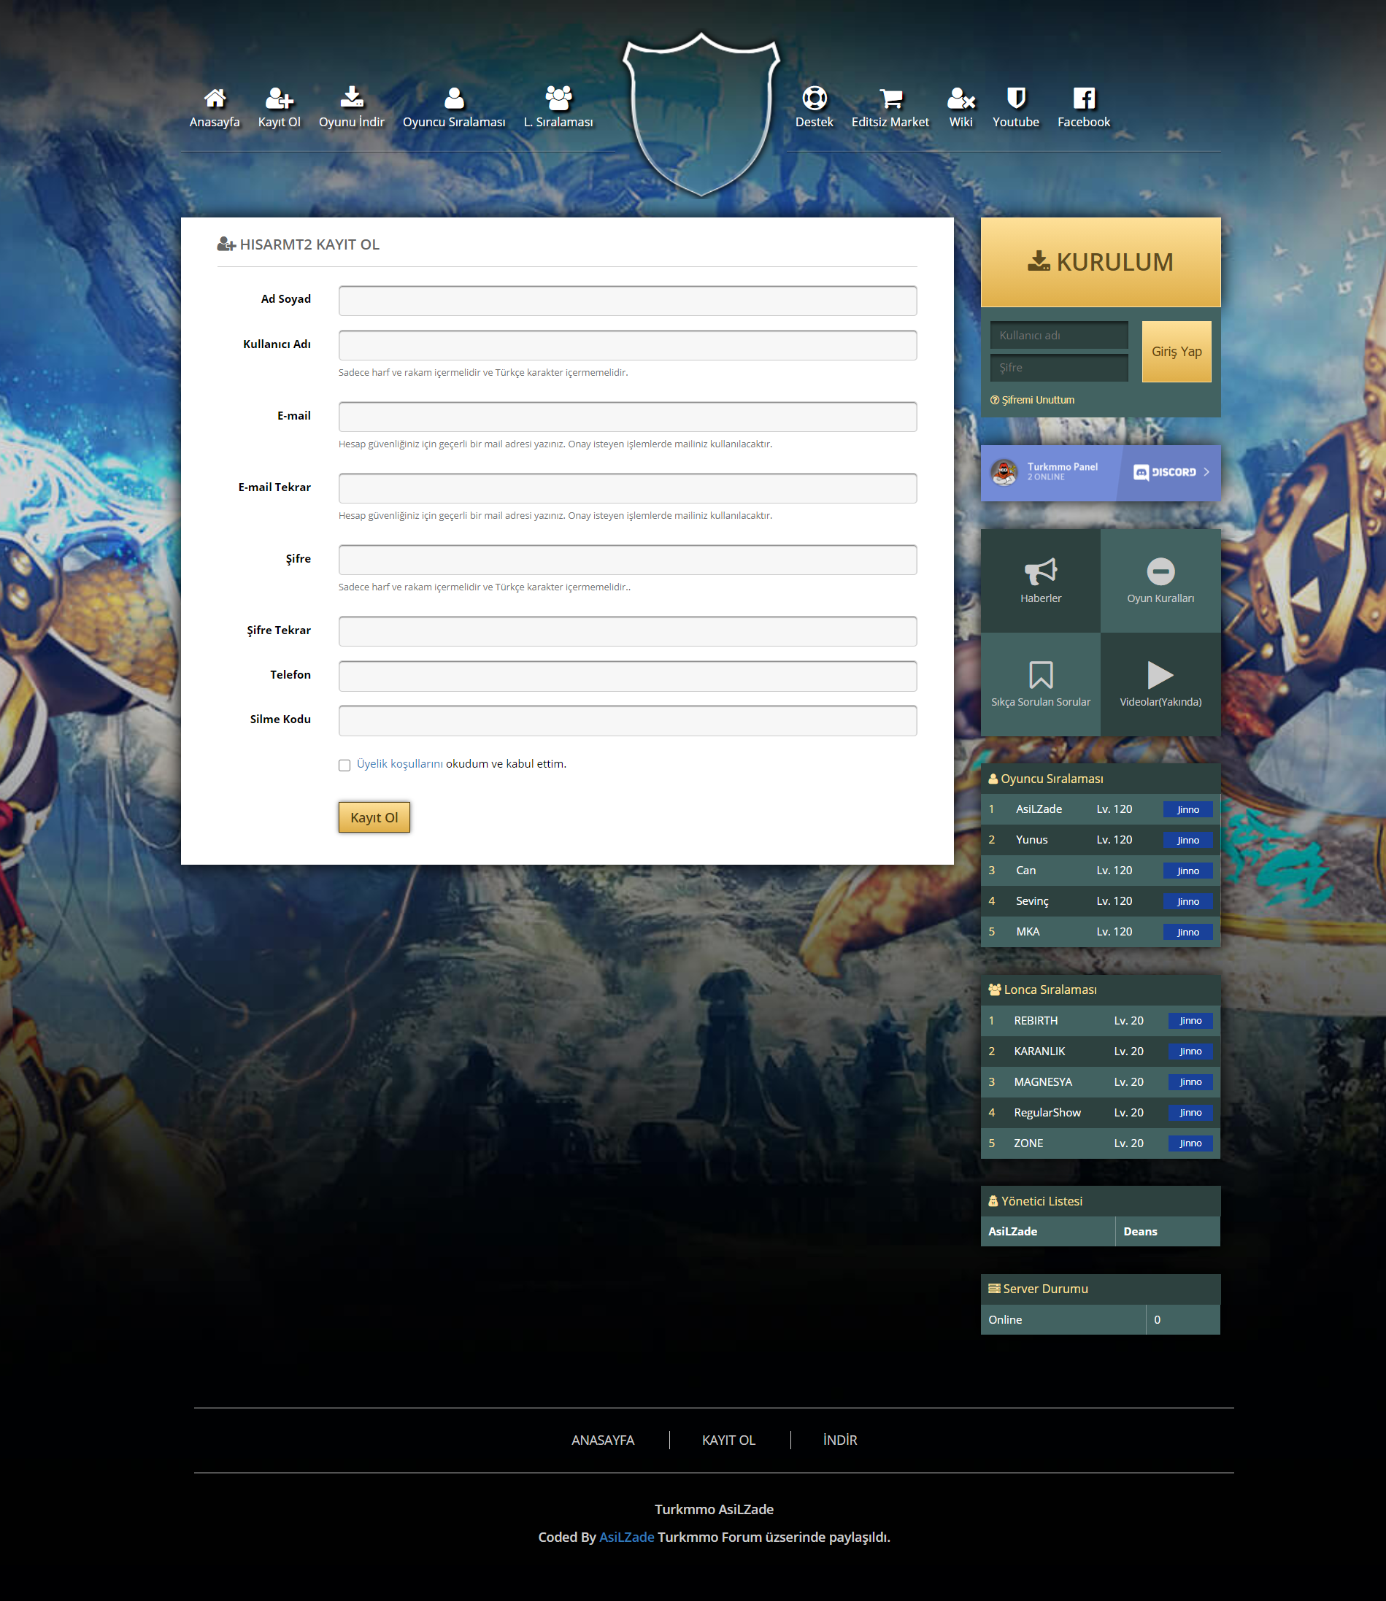The image size is (1386, 1601).
Task: Focus the Şifre Tekrar input field
Action: 627,631
